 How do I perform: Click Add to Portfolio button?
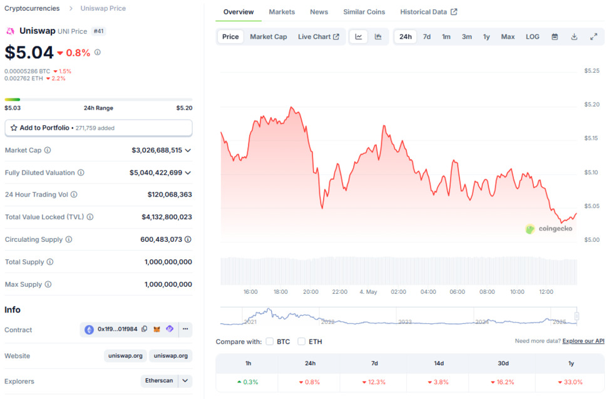99,128
